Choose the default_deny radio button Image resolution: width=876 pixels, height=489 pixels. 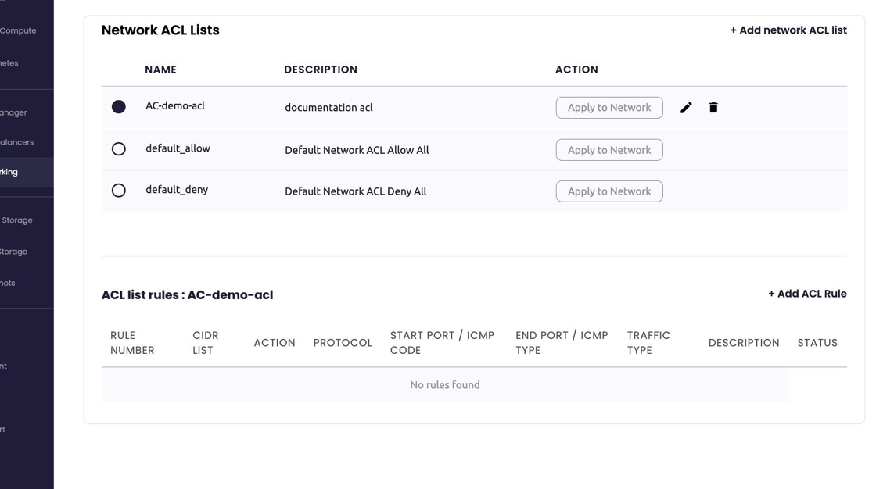click(x=119, y=191)
